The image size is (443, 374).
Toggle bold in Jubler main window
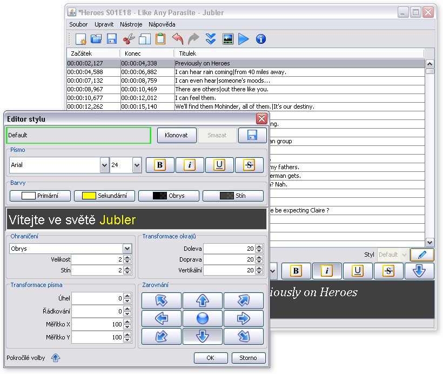[x=296, y=271]
